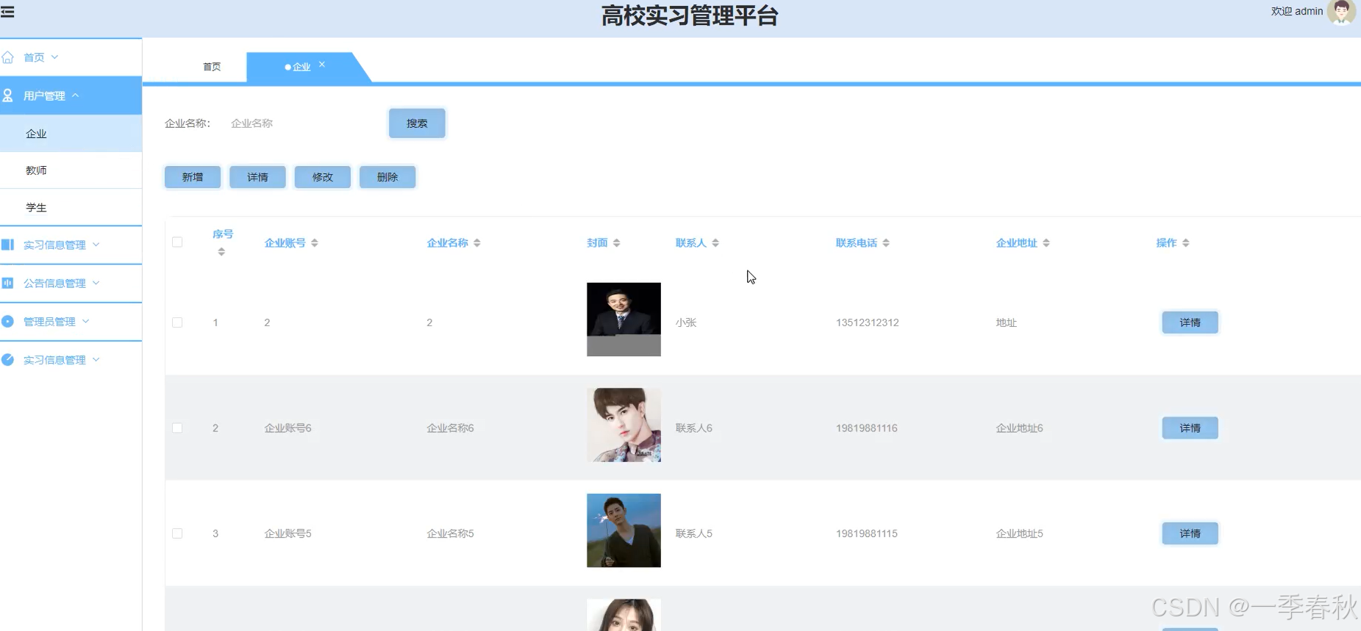Toggle the hamburger menu icon

pyautogui.click(x=7, y=12)
